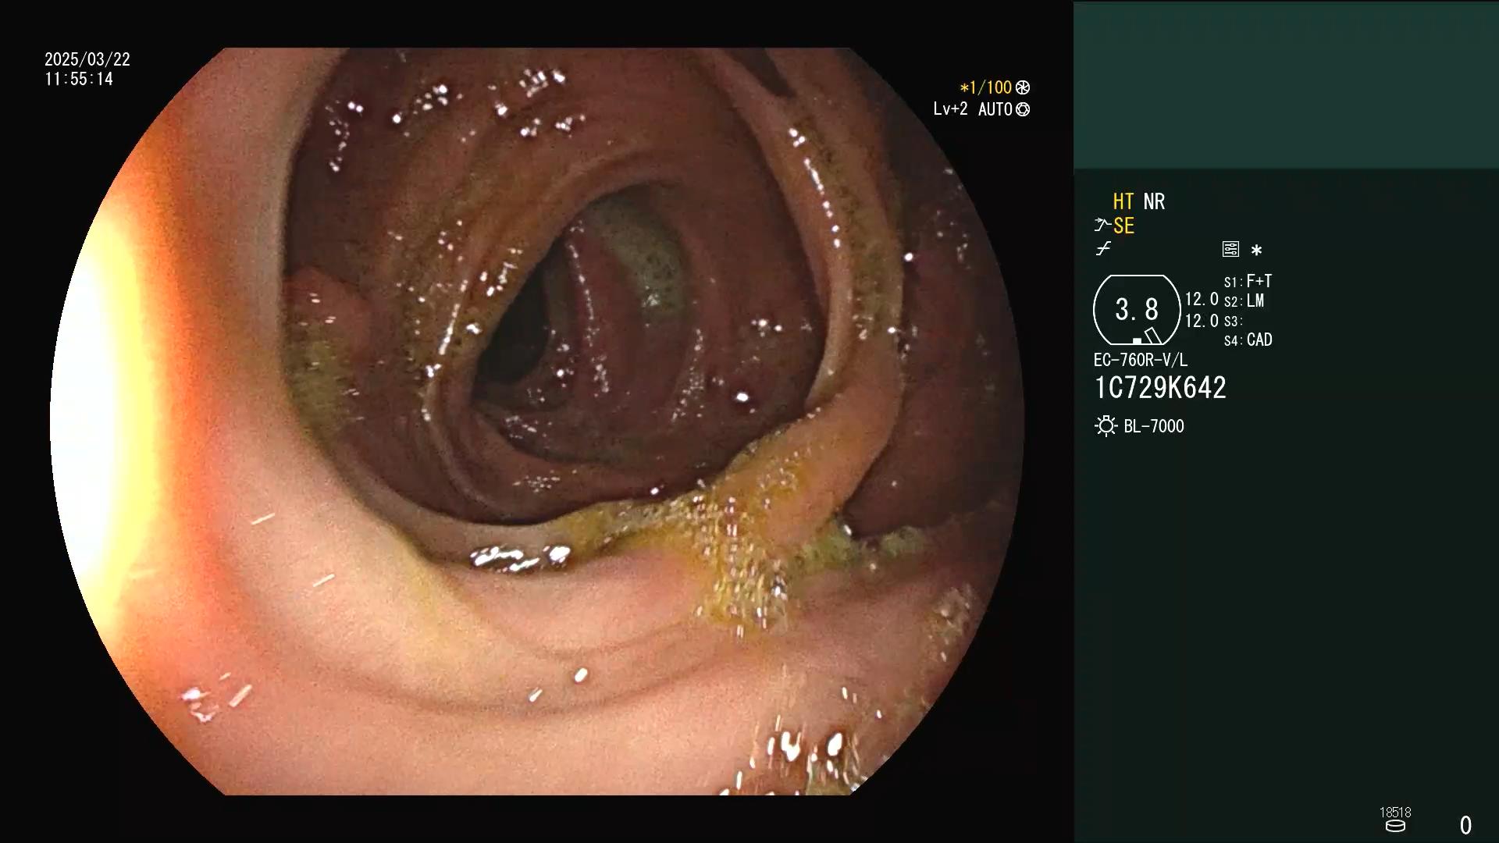Click the BL-7000 light source label
The height and width of the screenshot is (843, 1499).
(1154, 426)
